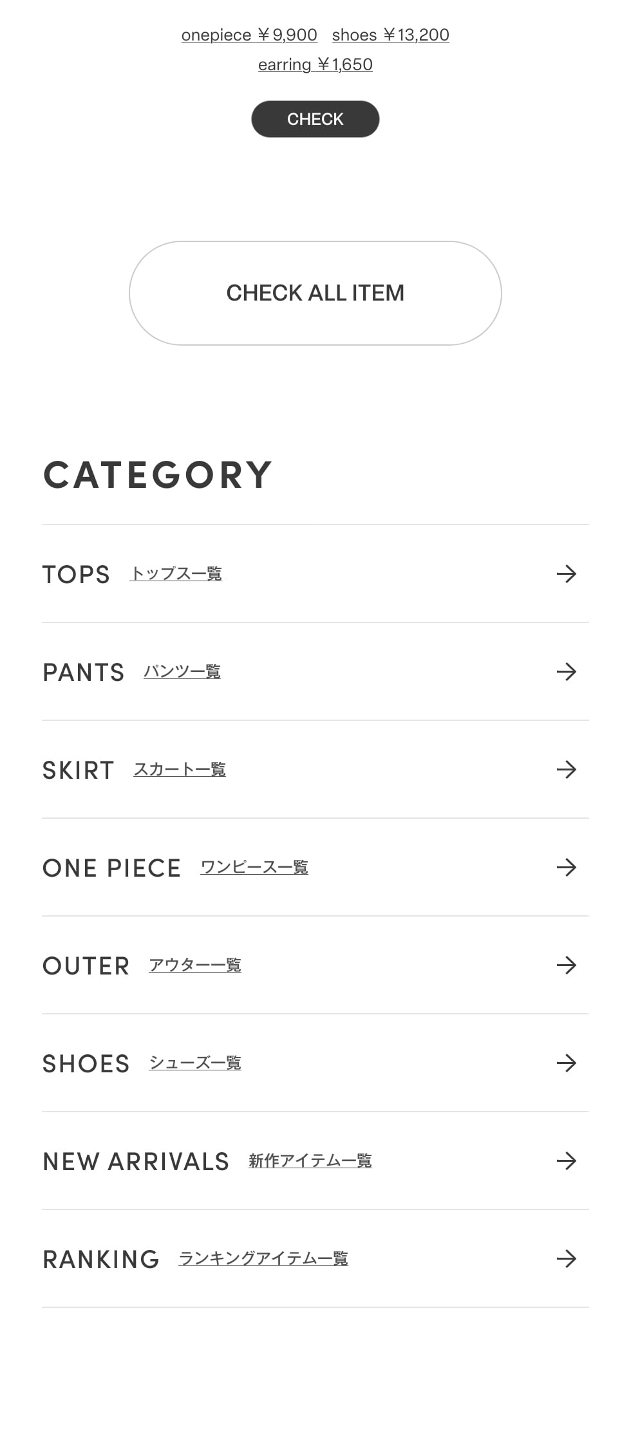631x1436 pixels.
Task: Open the onepiece ￥9,900 link
Action: tap(249, 35)
